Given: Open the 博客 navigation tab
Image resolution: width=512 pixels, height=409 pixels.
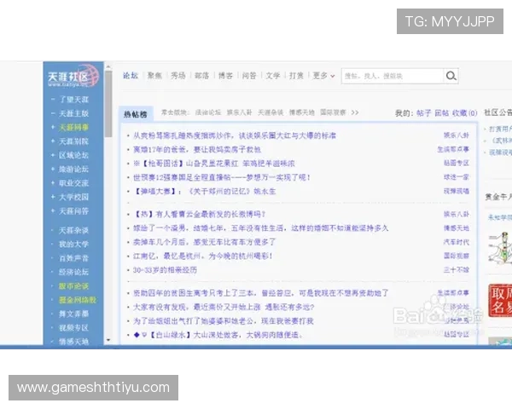Looking at the screenshot, I should pos(225,76).
